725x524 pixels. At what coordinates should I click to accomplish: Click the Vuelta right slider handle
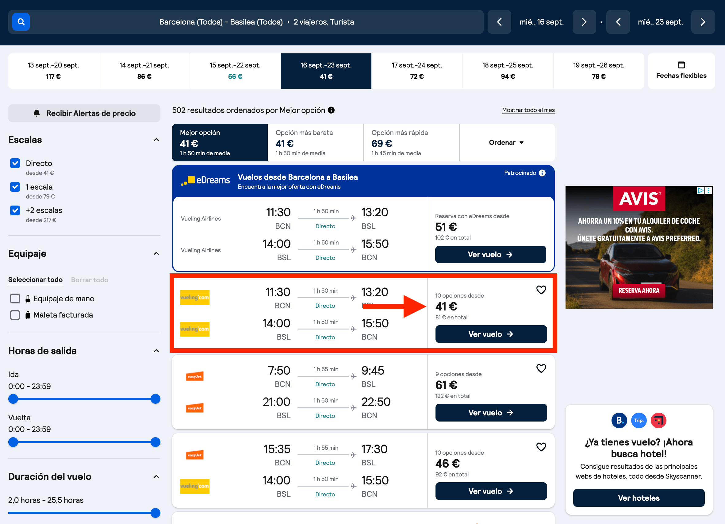[x=155, y=442]
